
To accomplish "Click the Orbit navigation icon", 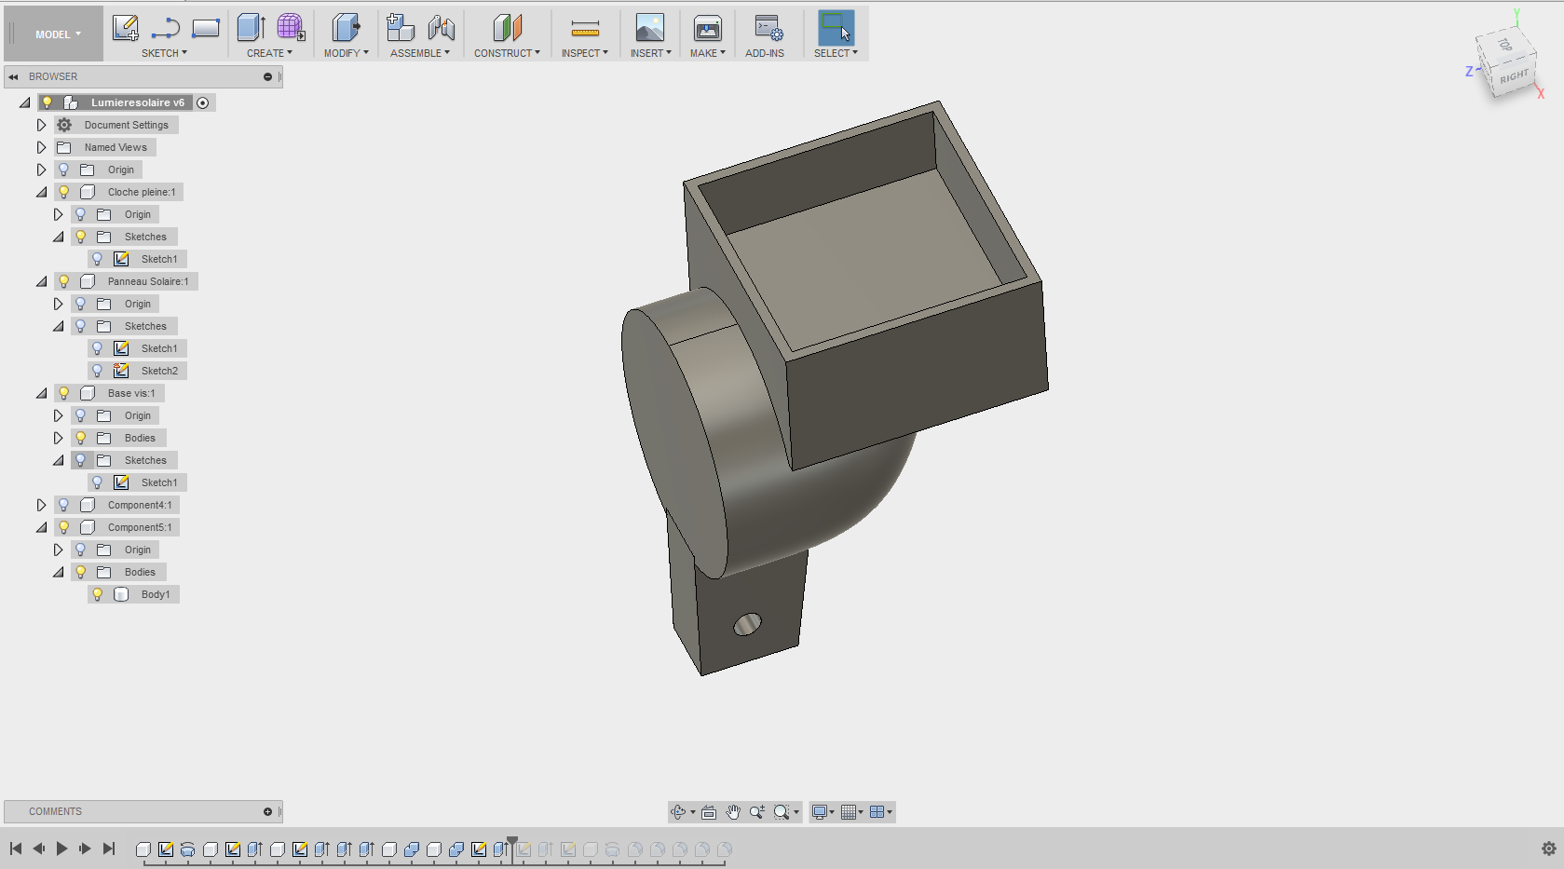I will 678,812.
